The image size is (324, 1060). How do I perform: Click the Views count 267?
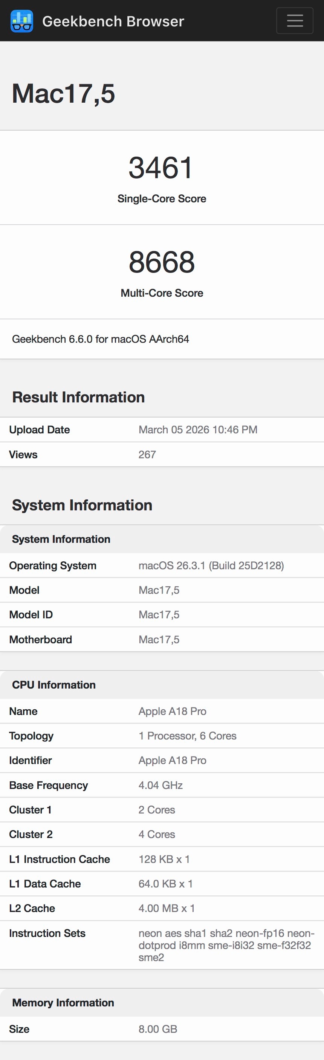coord(147,455)
